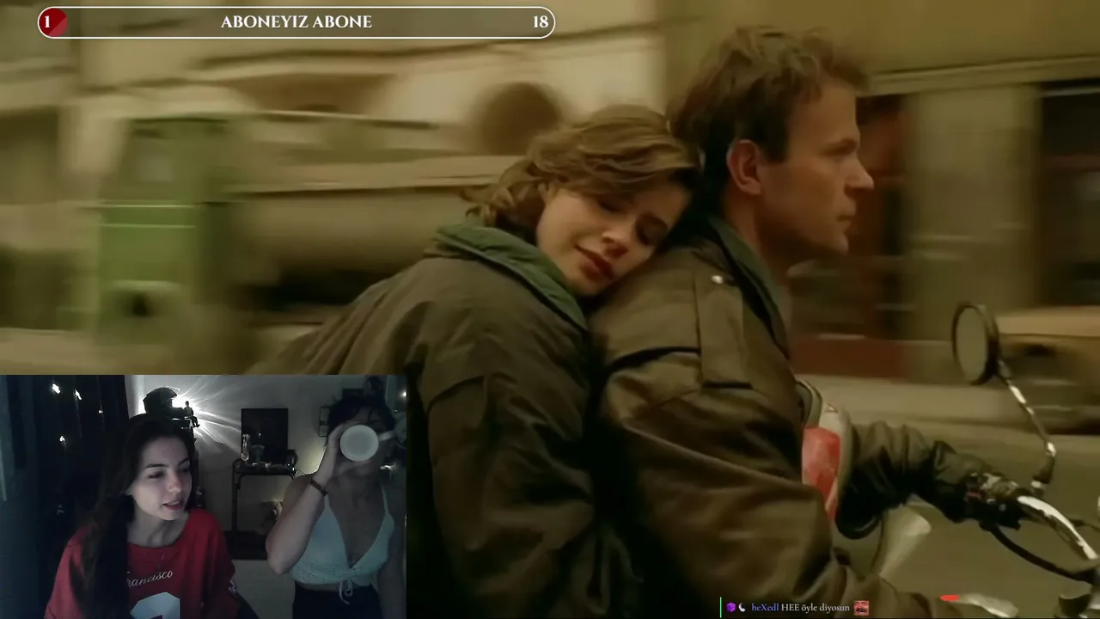Click the purple cube badge beside heXedl

730,608
